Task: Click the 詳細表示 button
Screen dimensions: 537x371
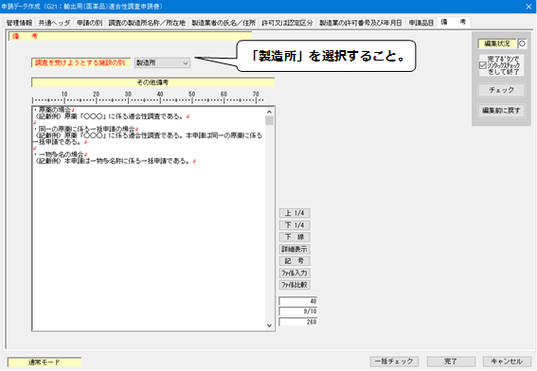Action: [295, 249]
